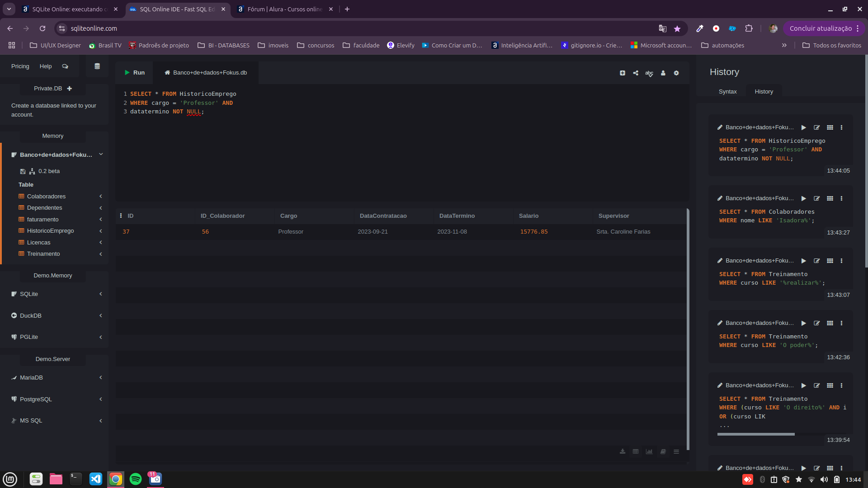Click horizontal scrollbar in 13:39:54 history card
Screen dimensions: 868x488
[756, 434]
